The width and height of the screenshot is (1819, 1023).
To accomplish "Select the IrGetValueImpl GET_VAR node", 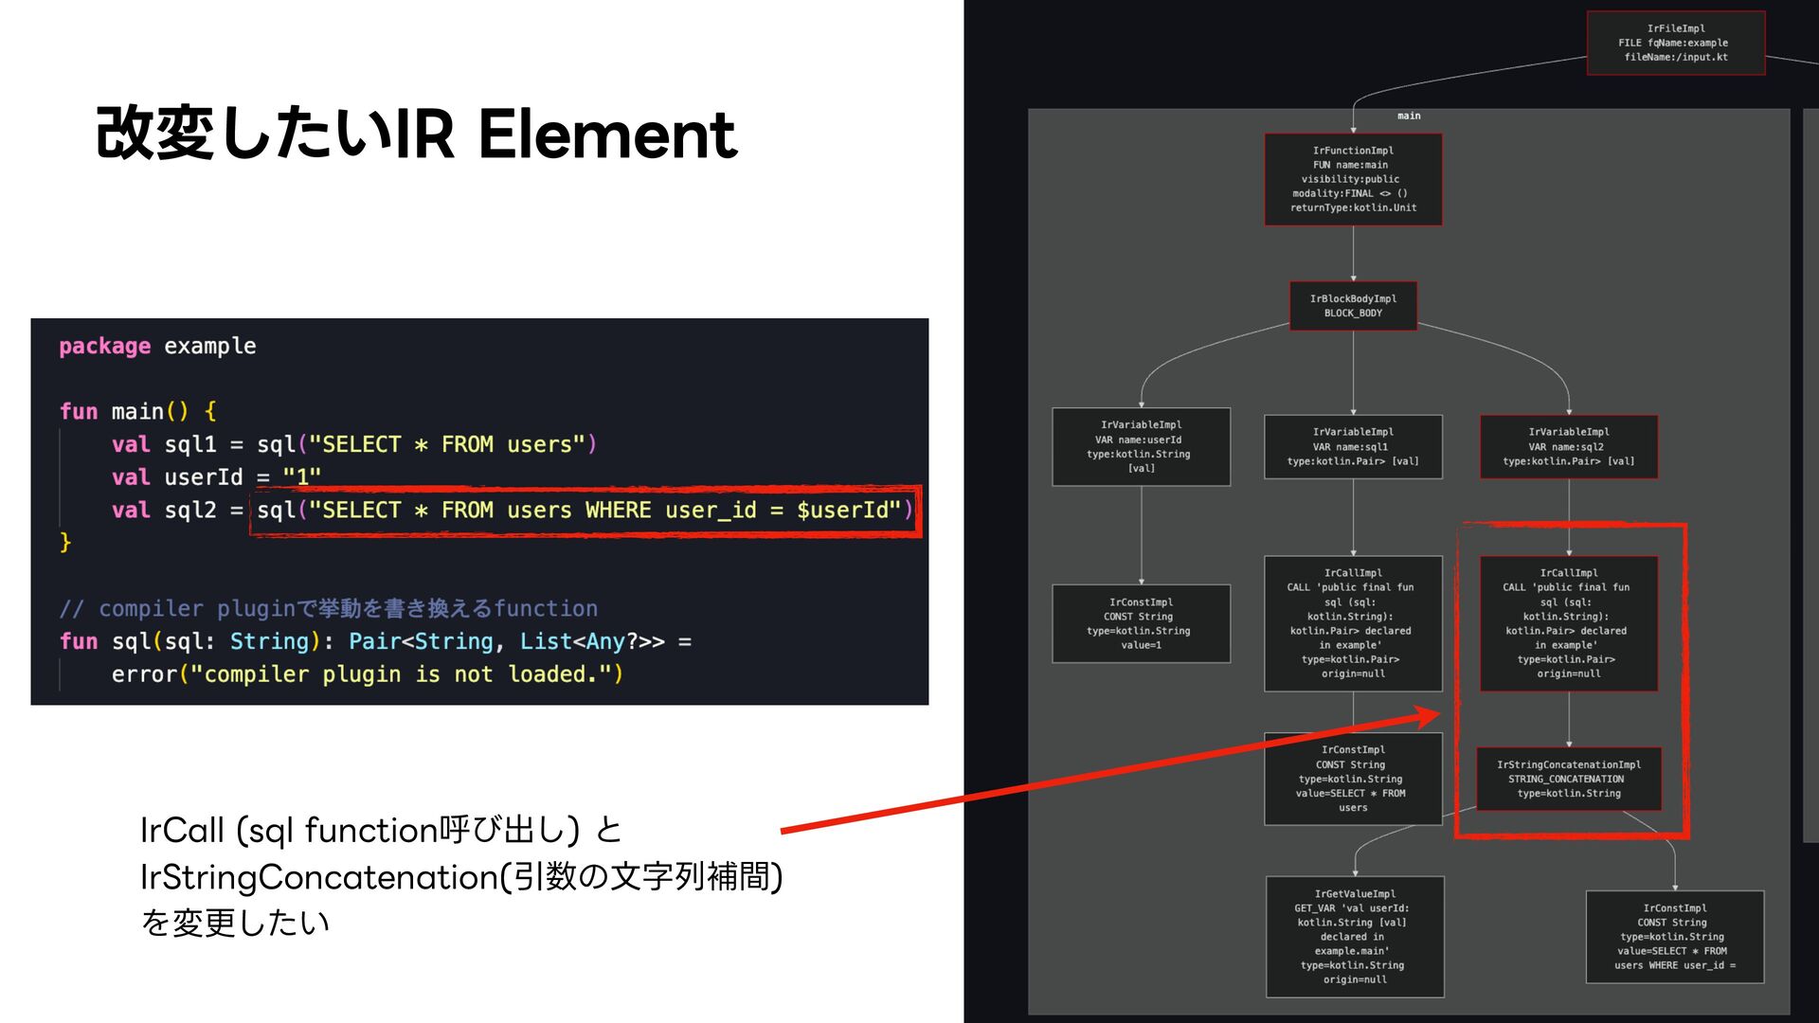I will tap(1355, 936).
